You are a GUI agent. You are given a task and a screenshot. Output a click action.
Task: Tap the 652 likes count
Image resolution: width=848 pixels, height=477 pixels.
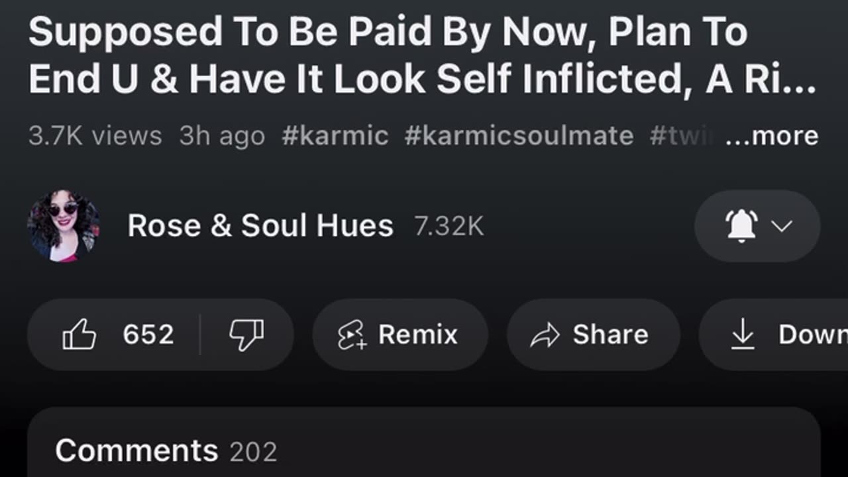pos(148,335)
